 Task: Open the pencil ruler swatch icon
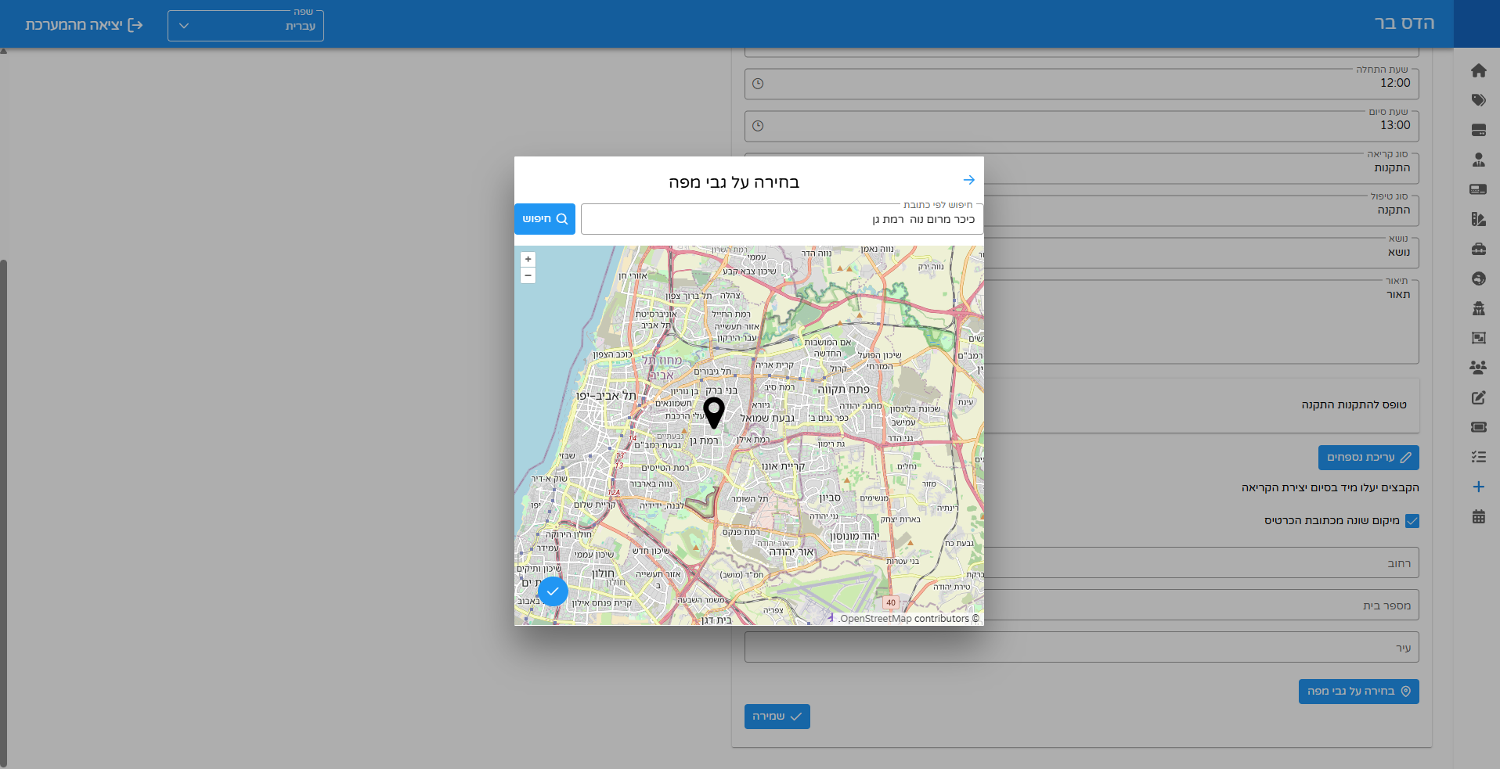1478,219
